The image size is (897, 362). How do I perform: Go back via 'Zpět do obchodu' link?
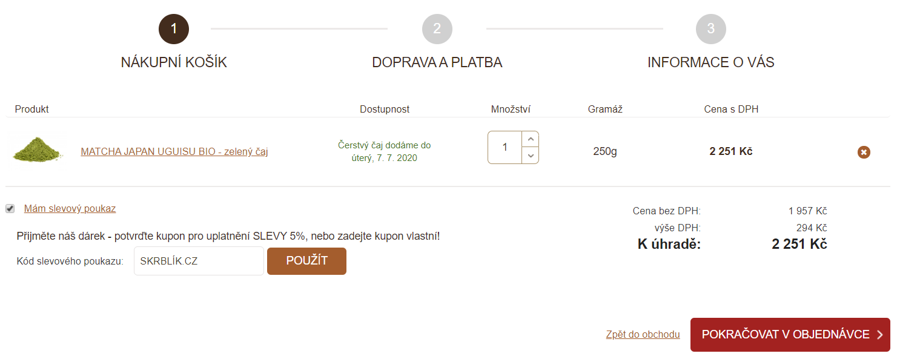(643, 335)
